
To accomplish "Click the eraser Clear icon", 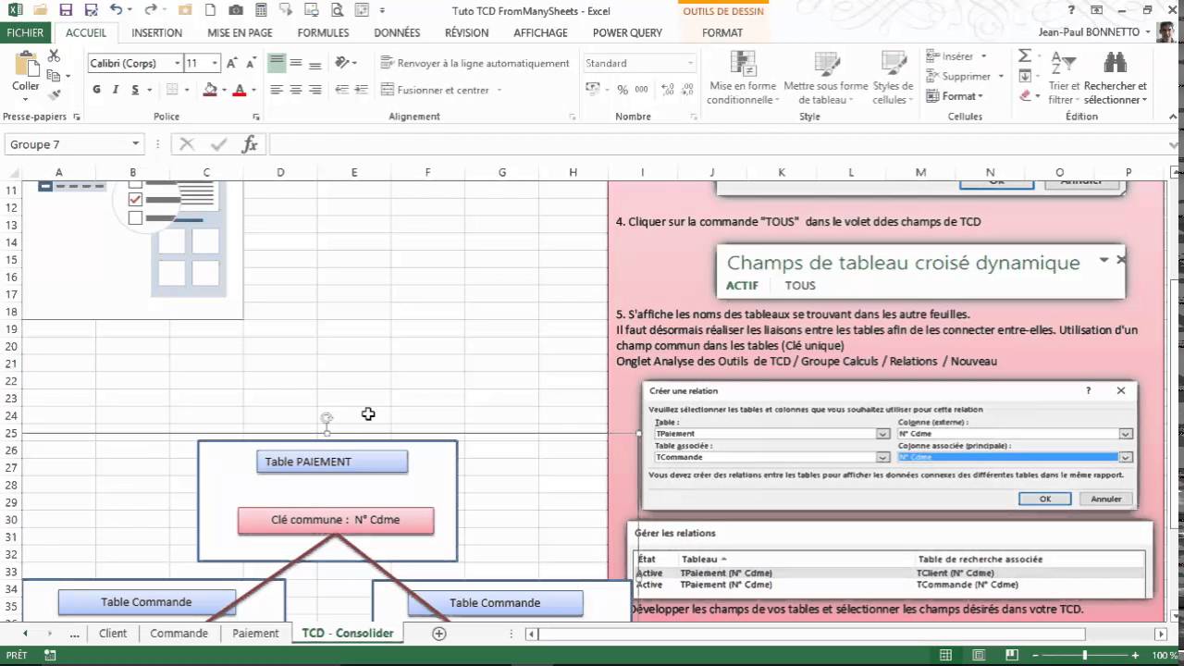I will click(x=1025, y=95).
